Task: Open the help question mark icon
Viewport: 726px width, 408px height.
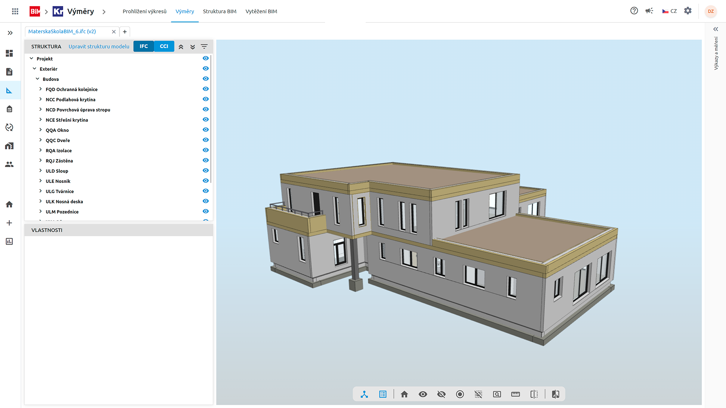Action: 634,11
